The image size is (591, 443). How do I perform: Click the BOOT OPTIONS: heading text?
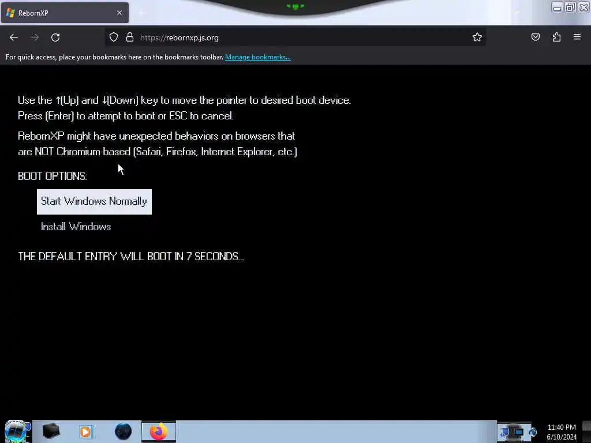[53, 176]
